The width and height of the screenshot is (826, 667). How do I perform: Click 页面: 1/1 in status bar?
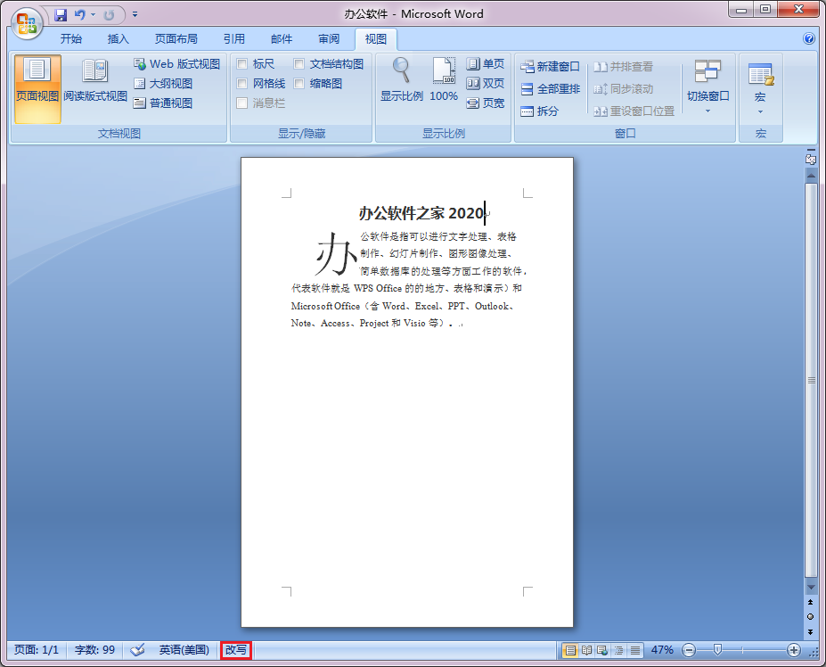[x=37, y=649]
